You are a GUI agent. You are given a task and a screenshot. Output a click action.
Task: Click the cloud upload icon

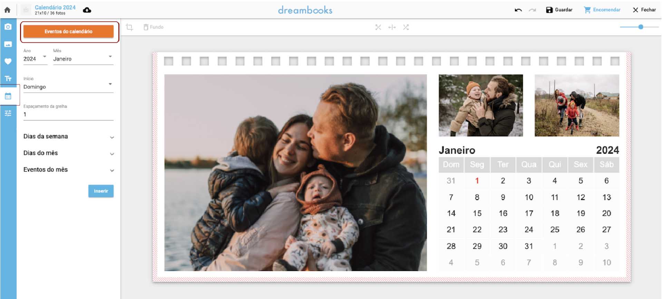point(87,10)
